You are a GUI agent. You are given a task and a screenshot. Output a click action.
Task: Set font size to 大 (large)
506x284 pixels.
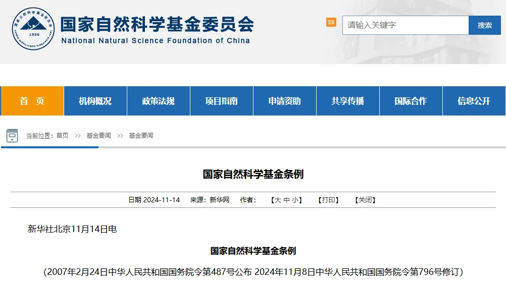click(277, 200)
